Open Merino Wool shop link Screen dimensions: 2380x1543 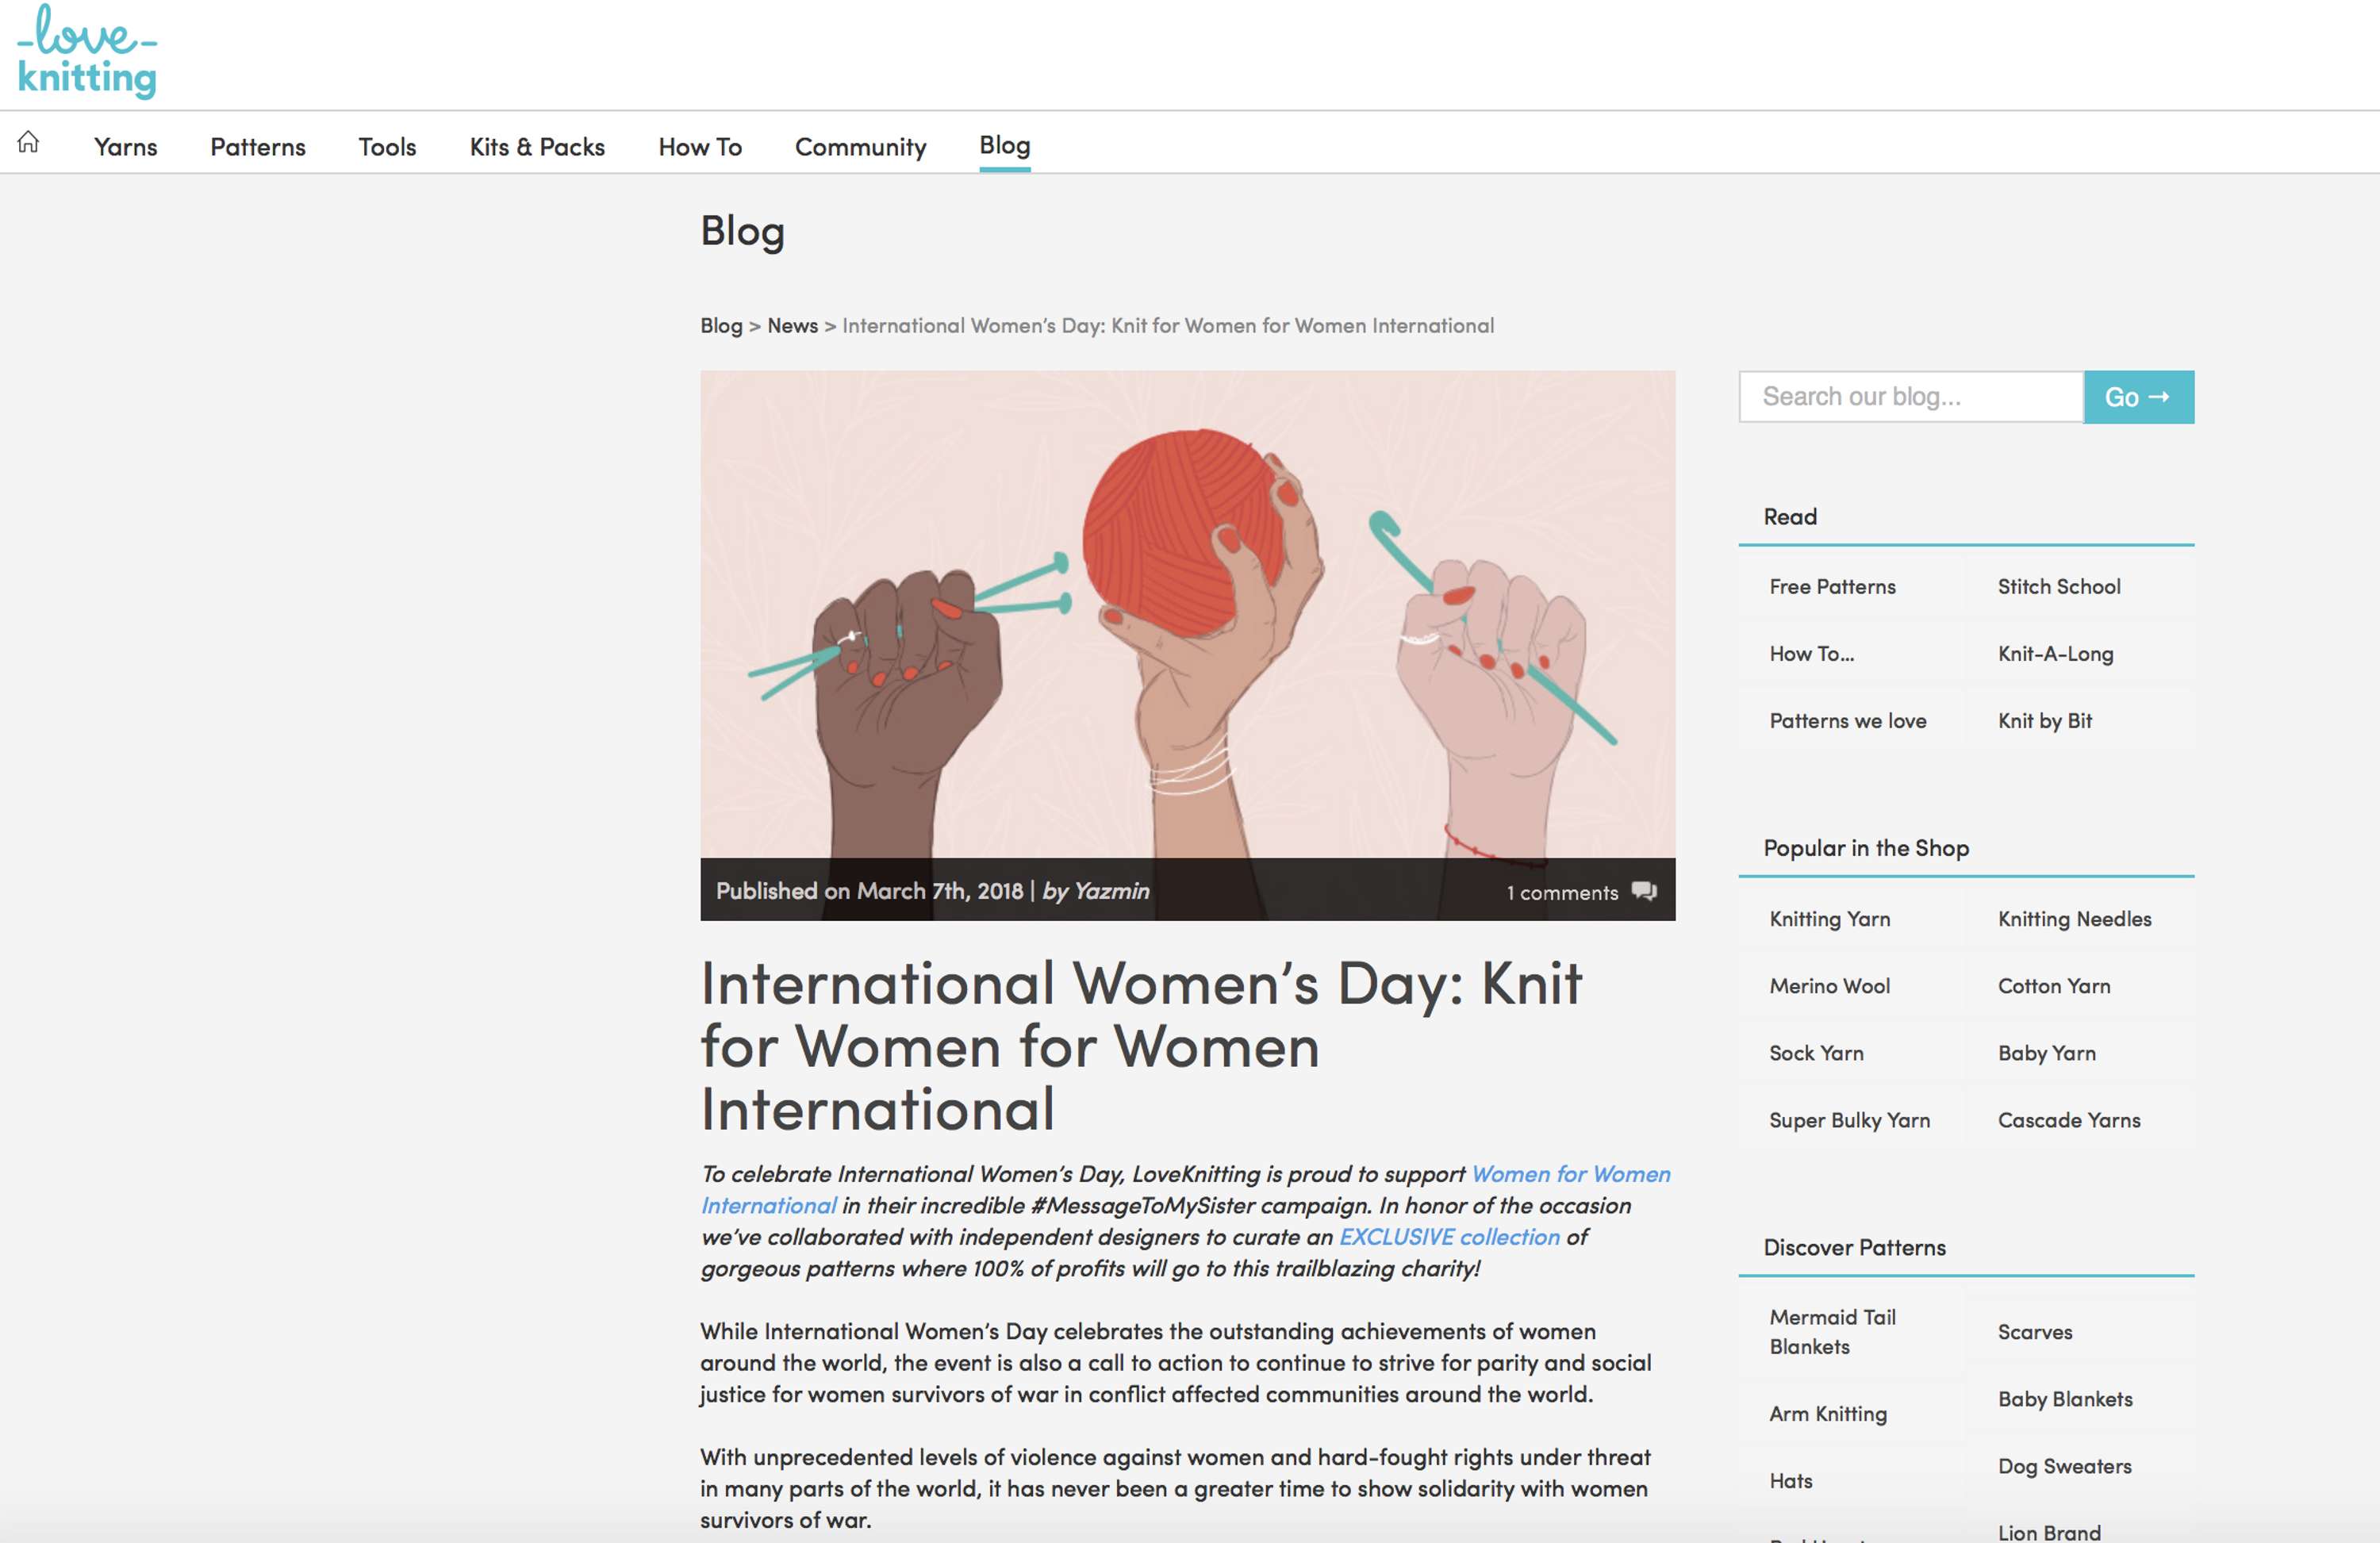tap(1829, 986)
